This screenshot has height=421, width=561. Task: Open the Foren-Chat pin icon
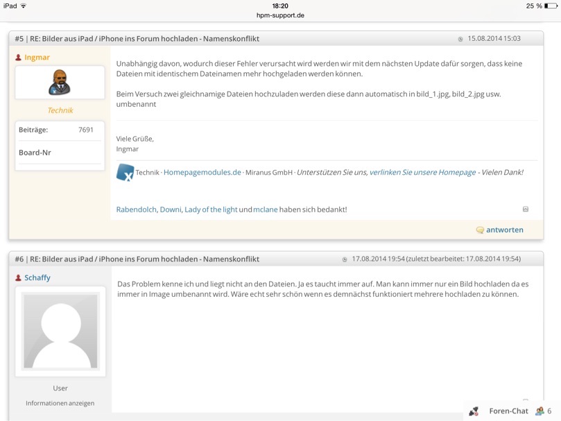474,411
